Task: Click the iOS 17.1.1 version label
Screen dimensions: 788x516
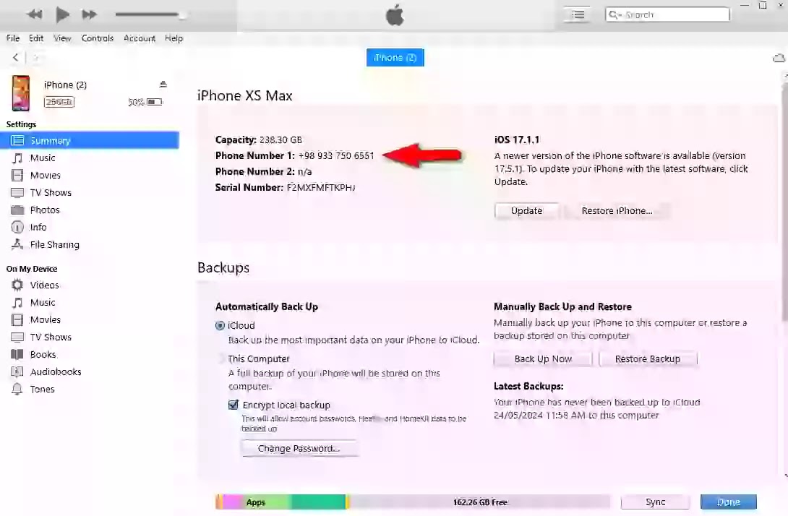Action: pyautogui.click(x=517, y=139)
